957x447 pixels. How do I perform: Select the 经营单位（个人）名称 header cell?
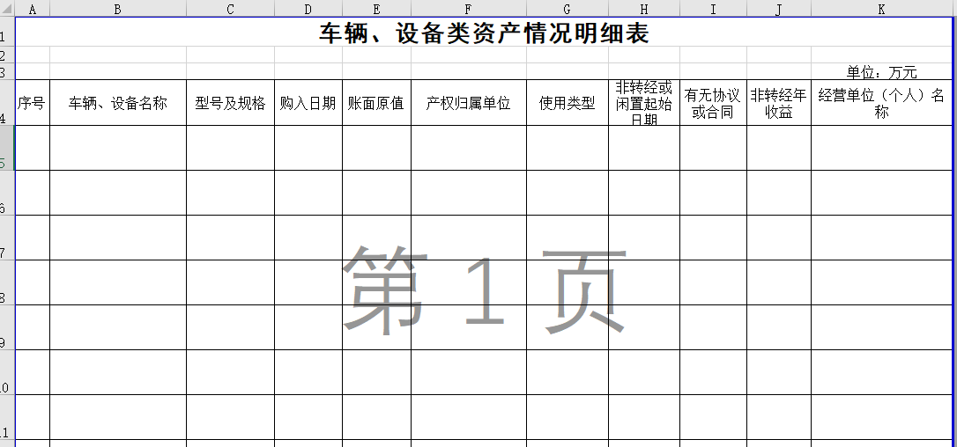coord(881,103)
